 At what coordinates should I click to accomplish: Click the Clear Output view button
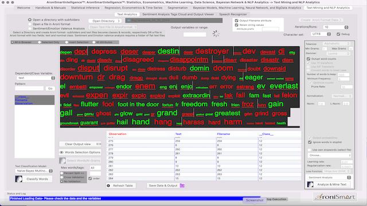pyautogui.click(x=80, y=144)
